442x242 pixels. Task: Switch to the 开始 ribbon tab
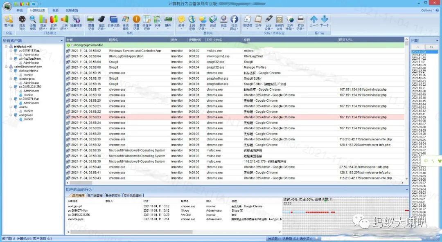pos(20,10)
